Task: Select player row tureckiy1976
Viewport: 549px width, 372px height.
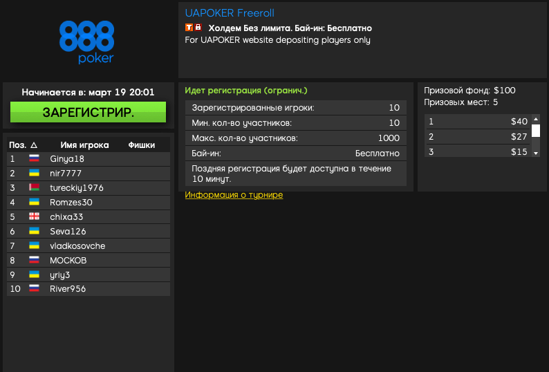Action: pos(89,188)
